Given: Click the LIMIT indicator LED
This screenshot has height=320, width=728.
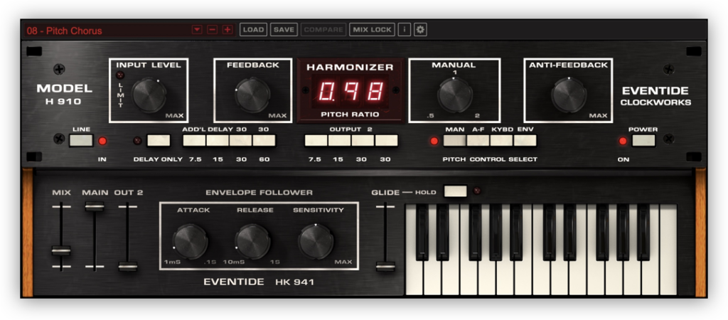Looking at the screenshot, I should pos(120,75).
